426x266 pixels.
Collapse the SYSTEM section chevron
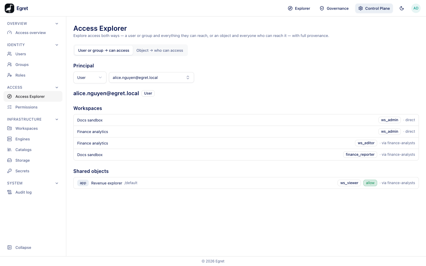pyautogui.click(x=57, y=183)
